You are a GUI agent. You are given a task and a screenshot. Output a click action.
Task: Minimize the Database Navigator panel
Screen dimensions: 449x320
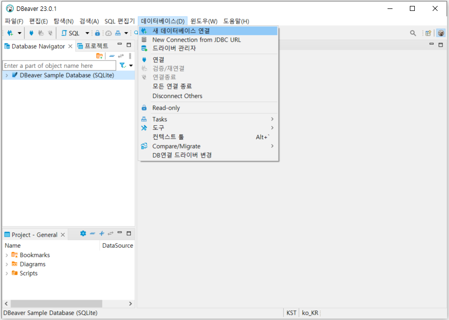[x=120, y=45]
